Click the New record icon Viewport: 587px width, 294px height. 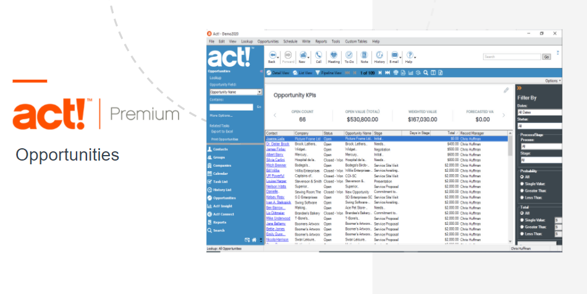click(303, 56)
